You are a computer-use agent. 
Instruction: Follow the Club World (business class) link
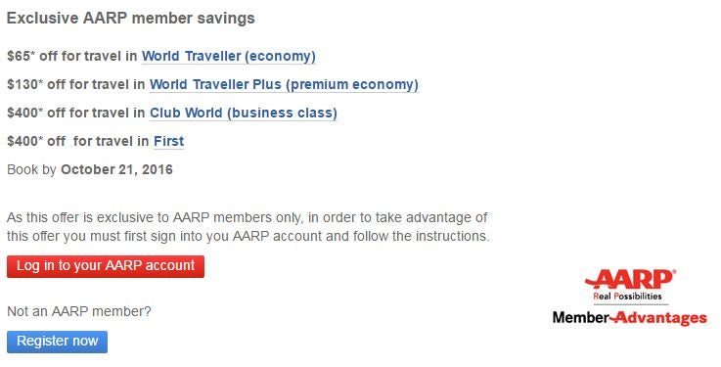[x=244, y=113]
